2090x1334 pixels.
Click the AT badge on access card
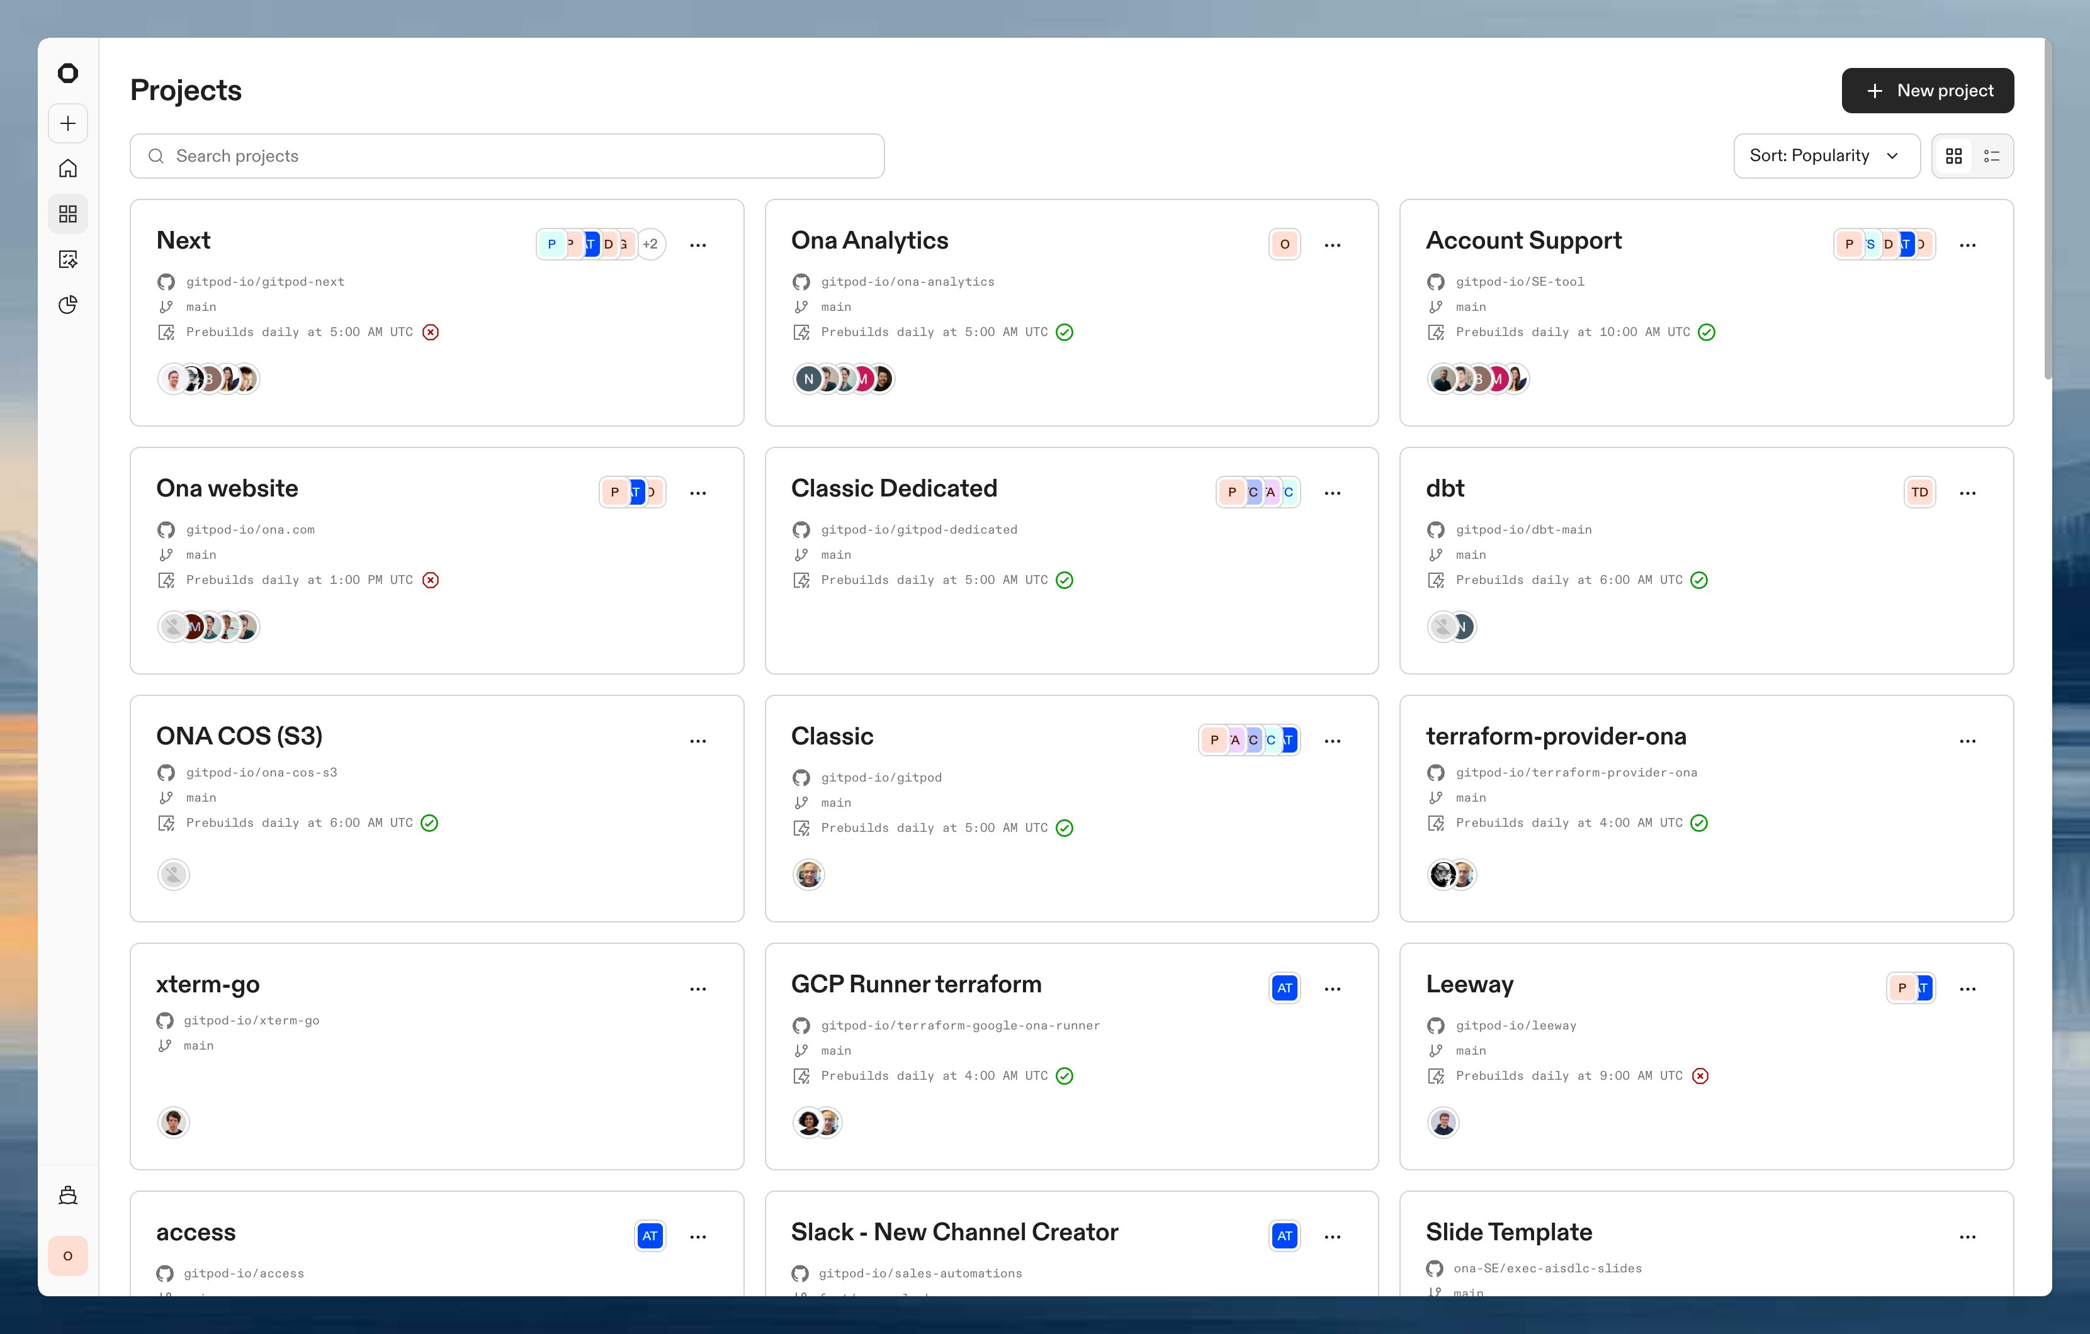coord(649,1236)
